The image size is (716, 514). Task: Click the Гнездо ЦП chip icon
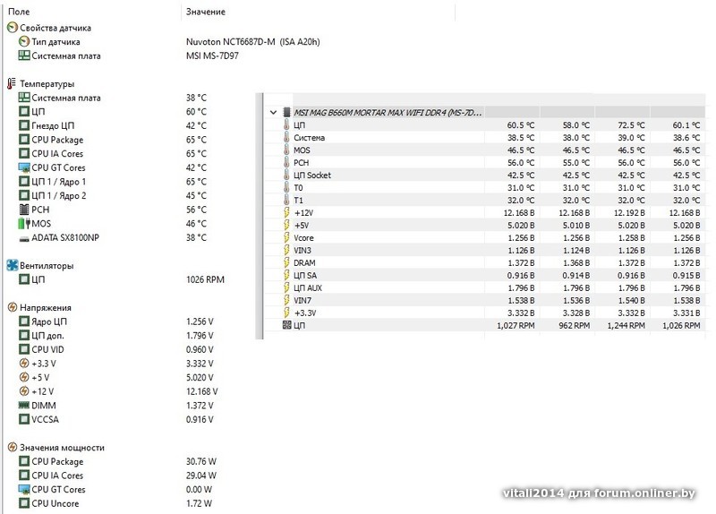tap(24, 125)
